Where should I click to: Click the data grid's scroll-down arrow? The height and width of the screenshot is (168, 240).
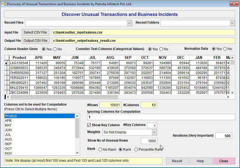click(x=233, y=93)
